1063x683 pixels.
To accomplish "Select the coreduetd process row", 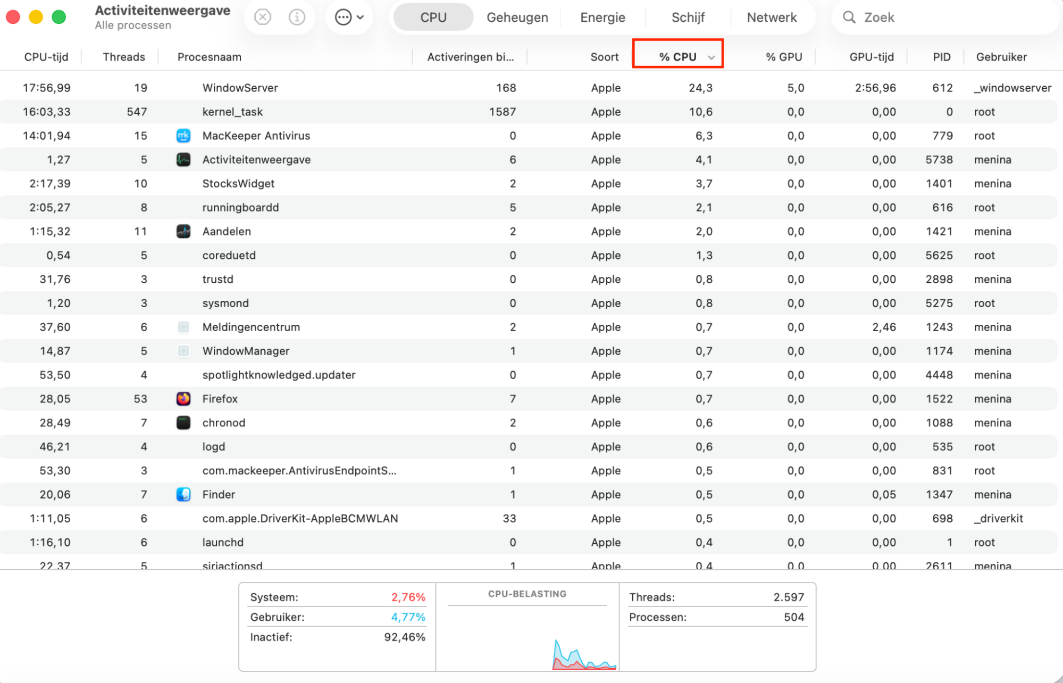I will (x=529, y=255).
